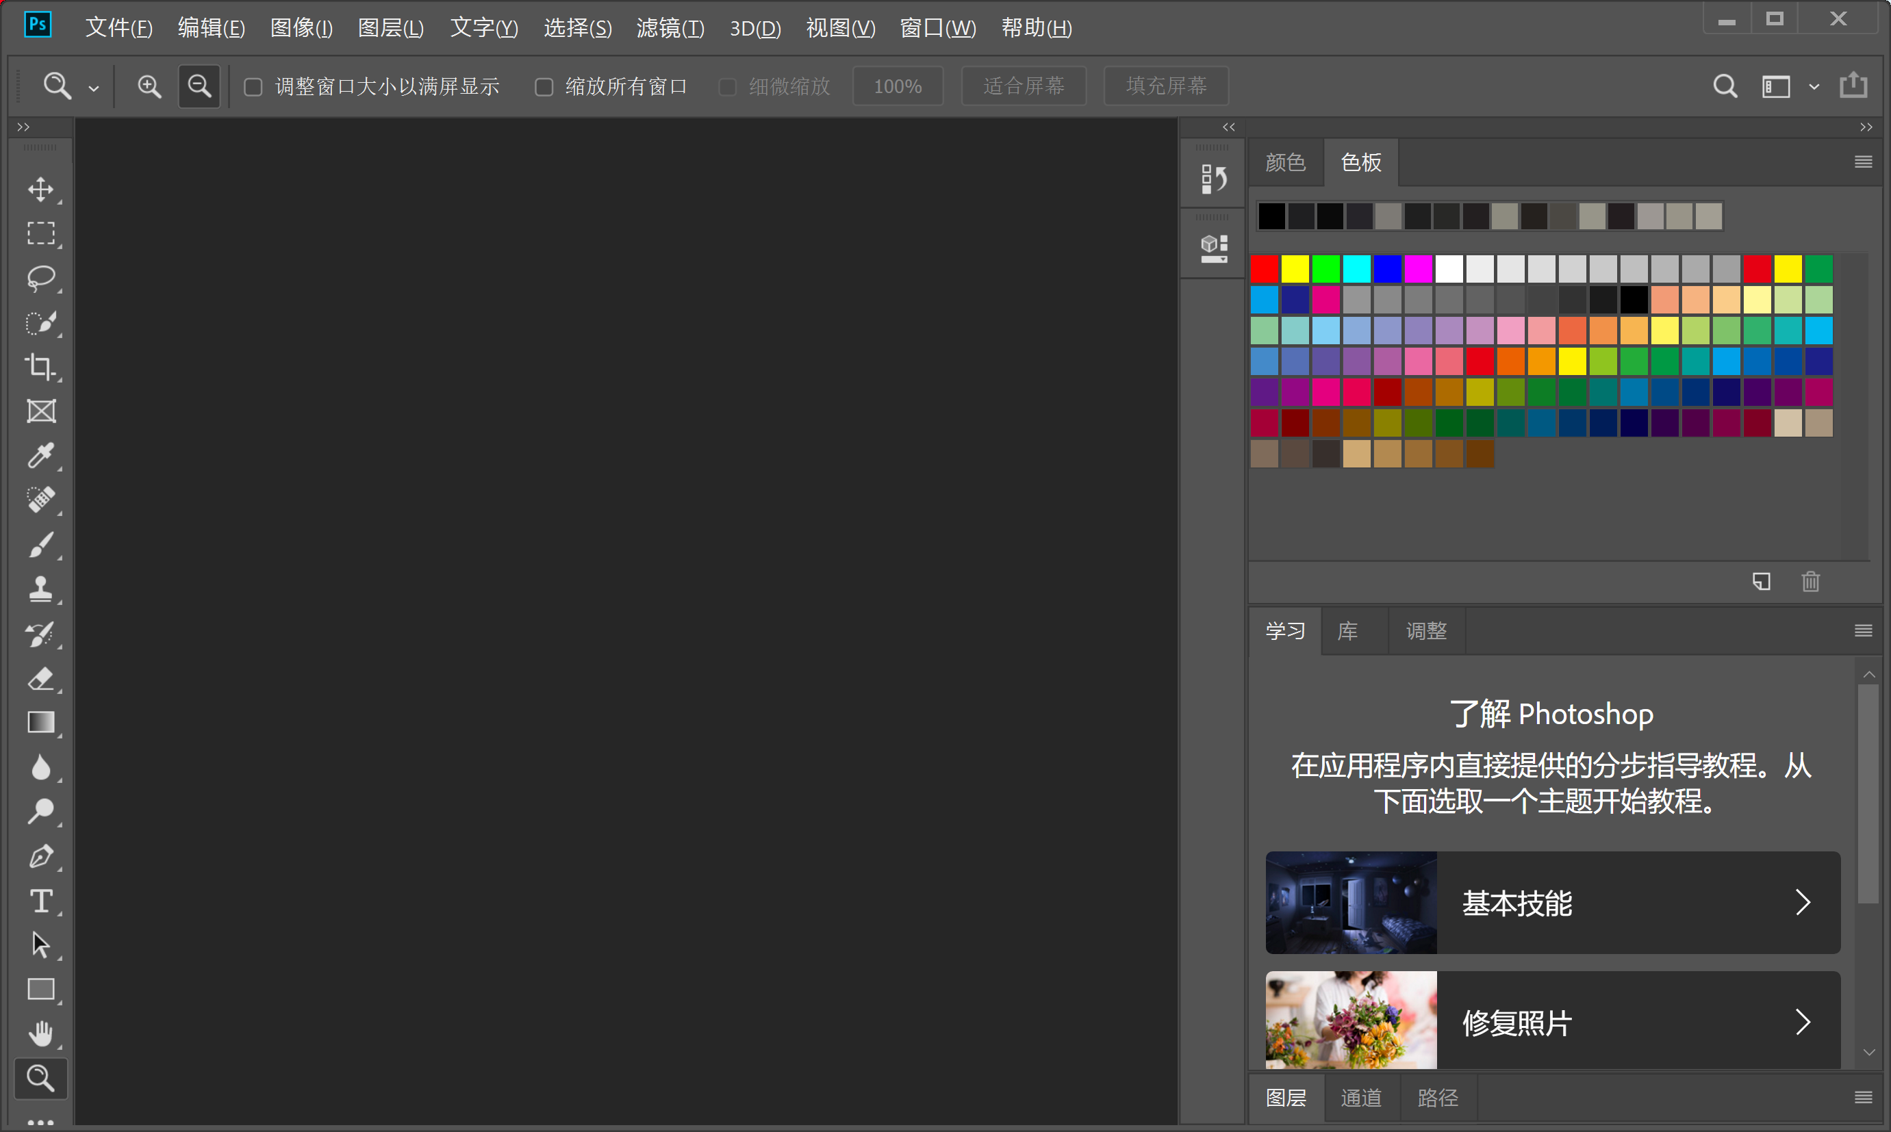The height and width of the screenshot is (1132, 1891).
Task: Click the 基本技能 tutorial thumbnail image
Action: (1351, 903)
